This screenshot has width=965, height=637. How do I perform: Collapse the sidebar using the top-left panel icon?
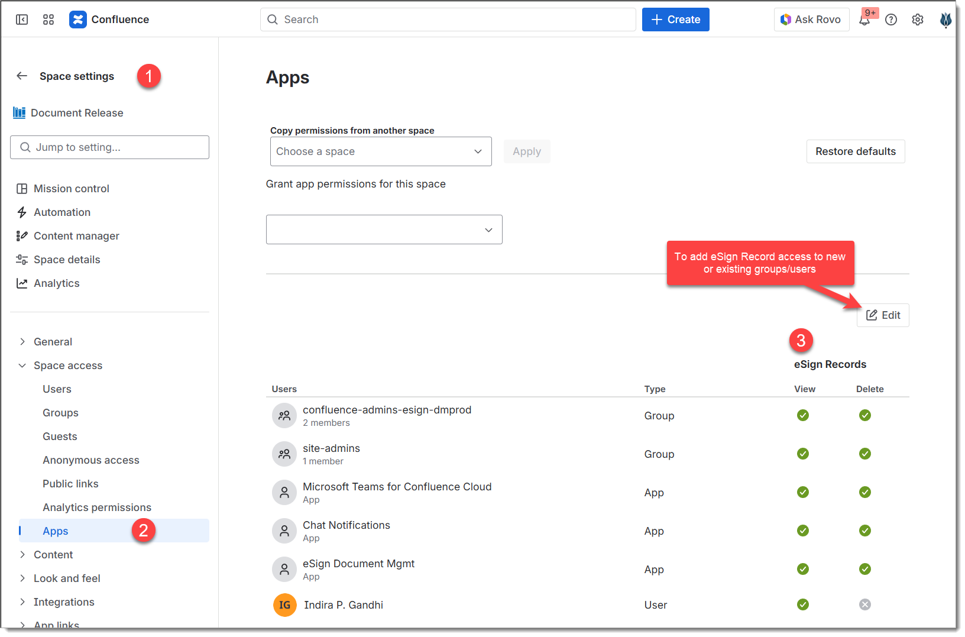point(22,20)
